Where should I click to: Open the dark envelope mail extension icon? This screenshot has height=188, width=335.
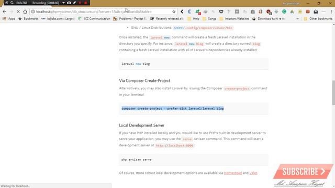click(316, 11)
